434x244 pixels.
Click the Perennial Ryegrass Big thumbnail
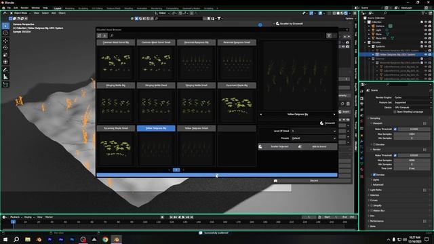click(x=196, y=63)
